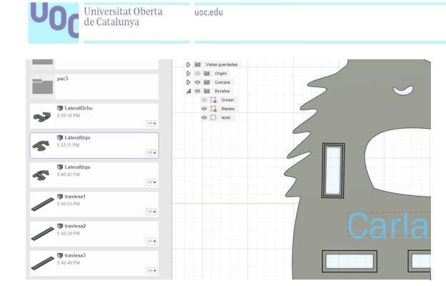
Task: Expand the Cuerpos node arrow
Action: pos(188,82)
